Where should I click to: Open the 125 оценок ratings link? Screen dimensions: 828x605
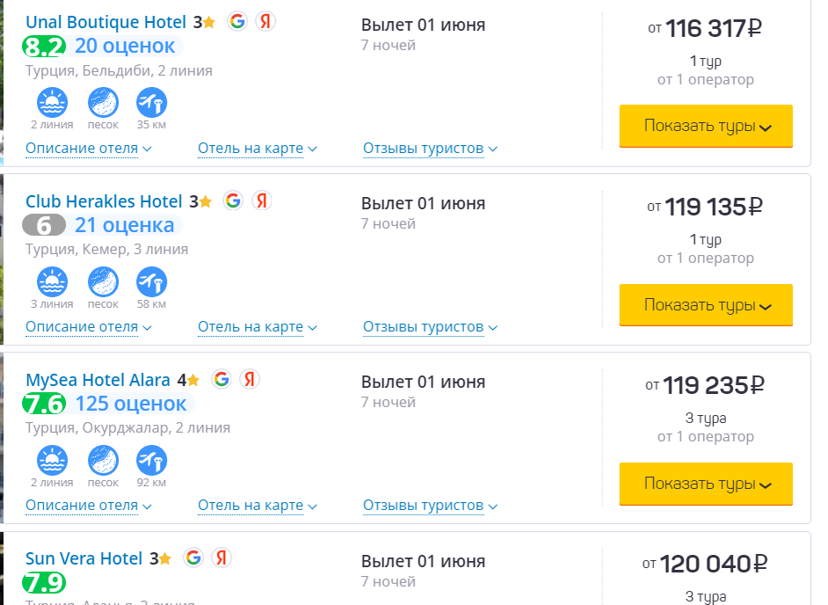point(131,404)
